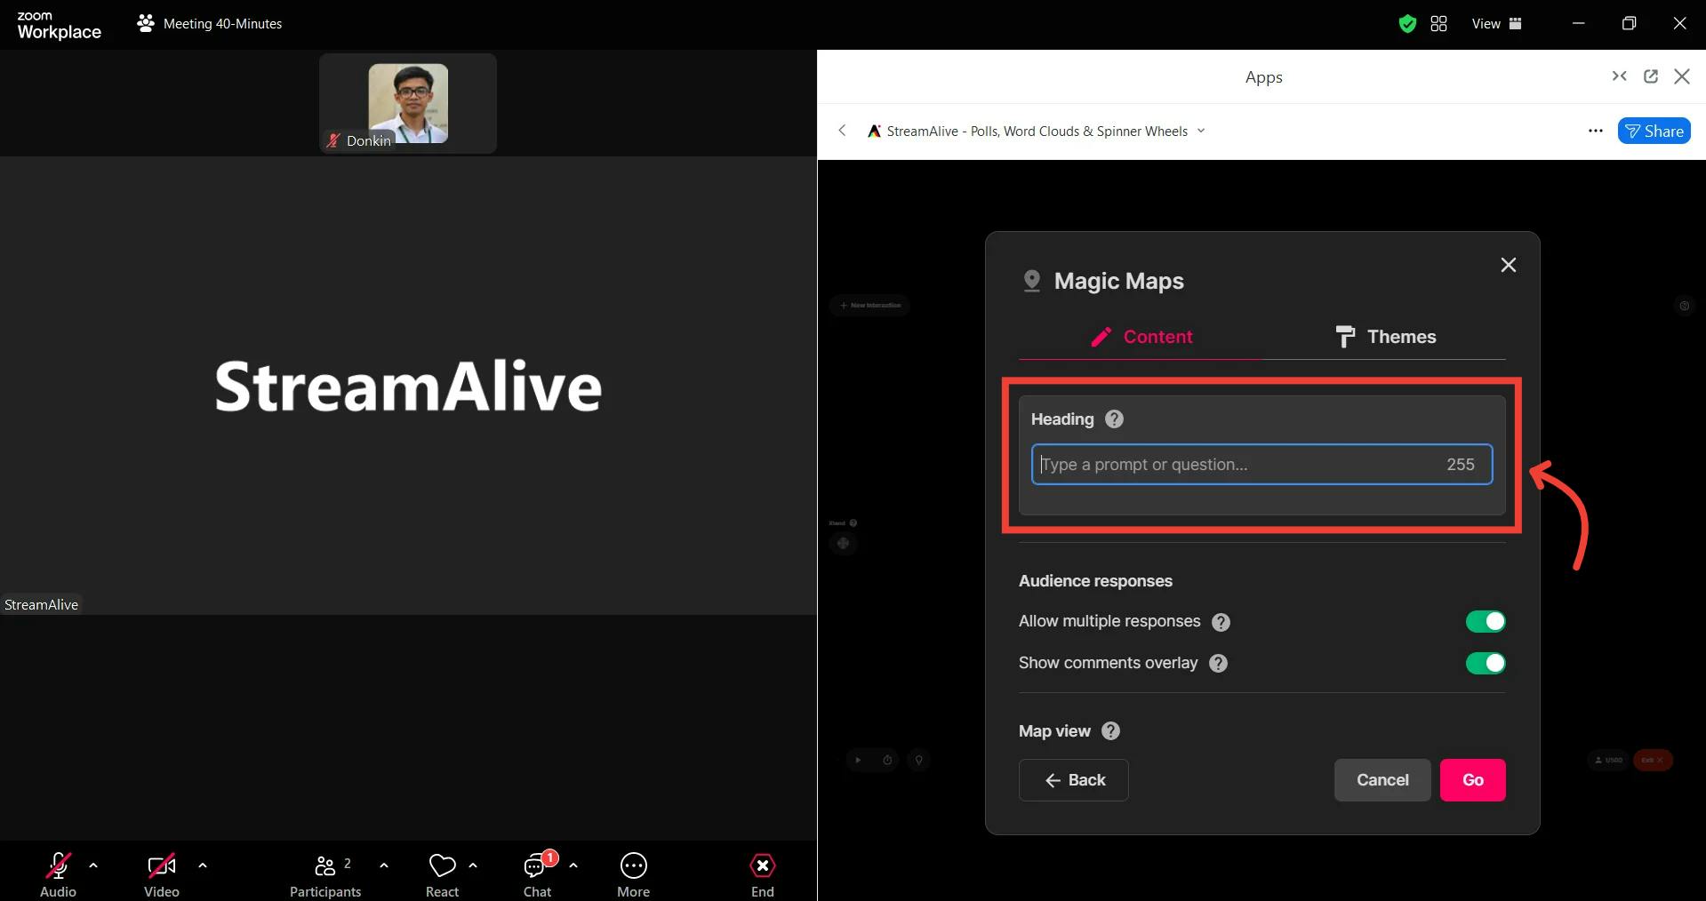The width and height of the screenshot is (1706, 901).
Task: Show help for Show comments overlay
Action: [x=1219, y=664]
